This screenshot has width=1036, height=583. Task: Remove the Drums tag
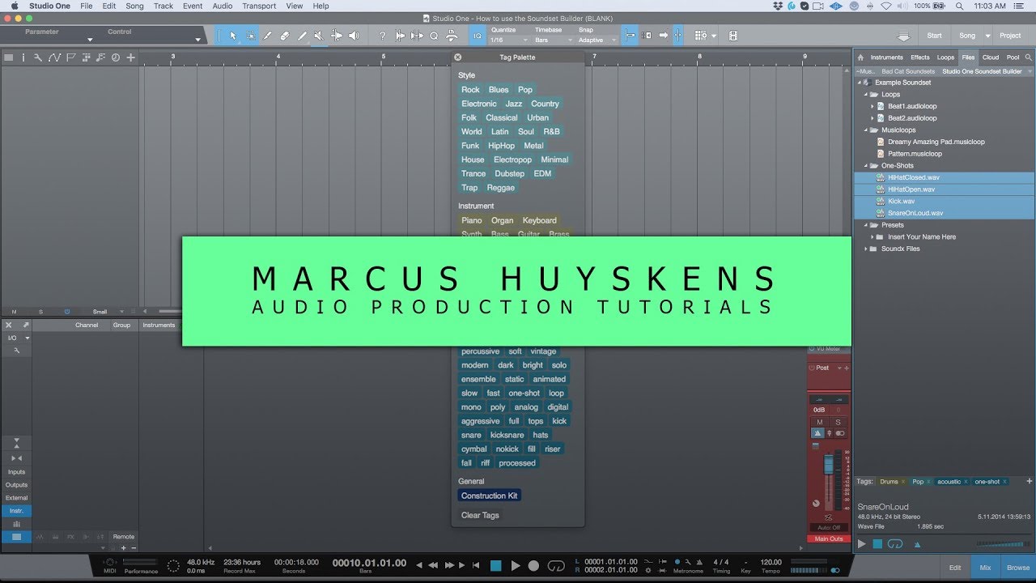[x=902, y=482]
